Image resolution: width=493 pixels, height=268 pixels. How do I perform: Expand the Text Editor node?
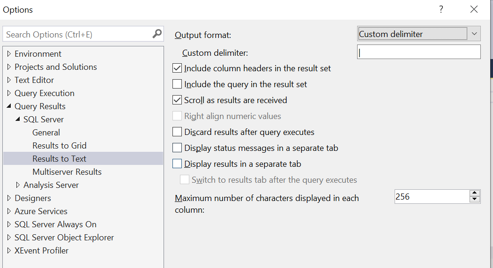coord(9,80)
